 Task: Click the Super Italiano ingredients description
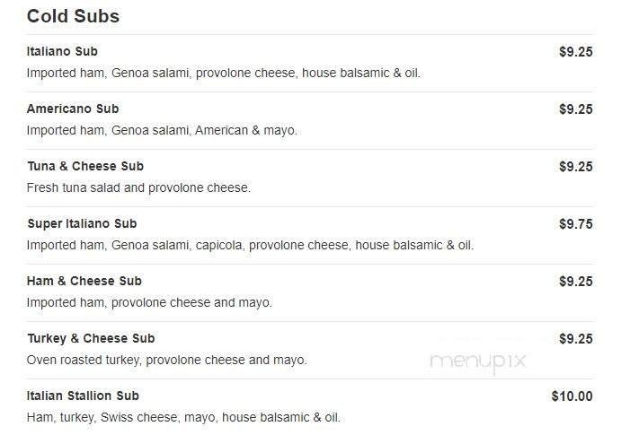point(250,246)
